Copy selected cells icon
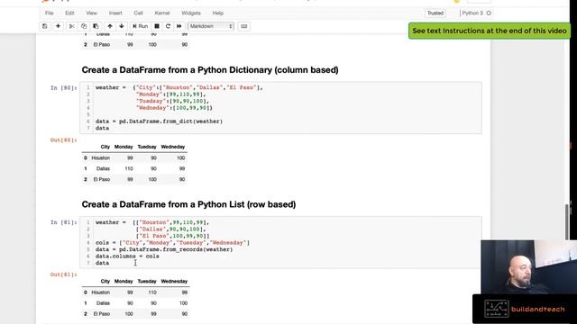The height and width of the screenshot is (324, 577). (84, 26)
